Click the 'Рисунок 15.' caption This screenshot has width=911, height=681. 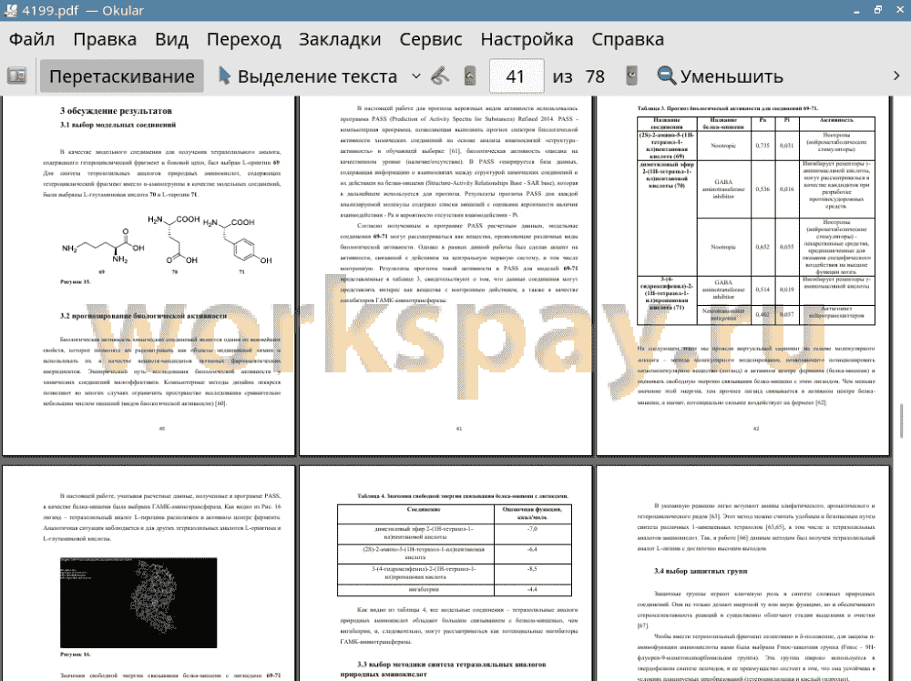75,281
